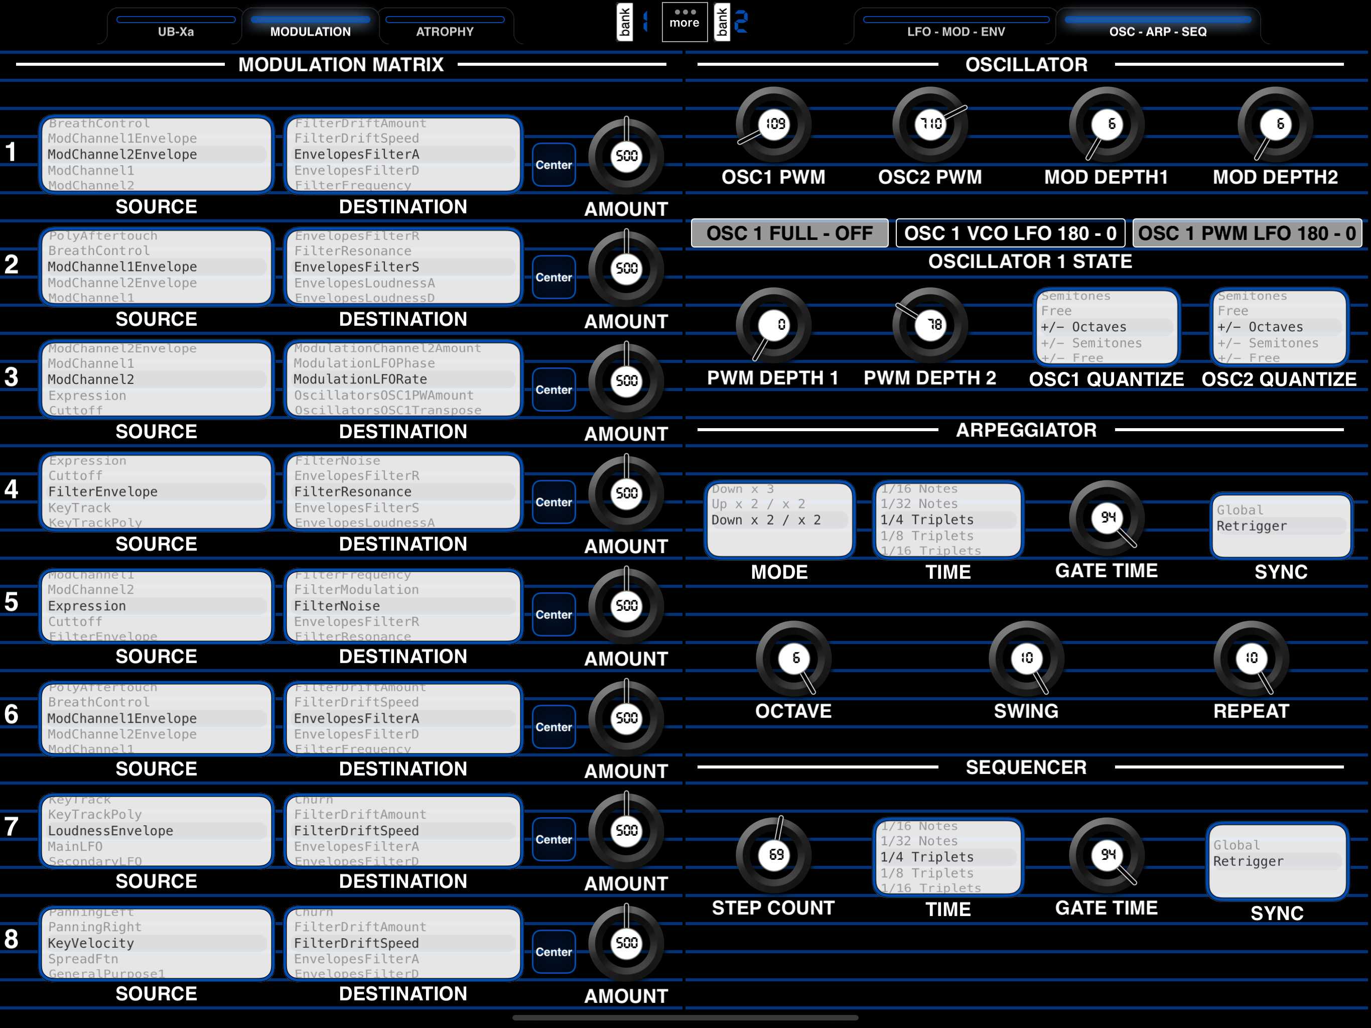Screen dimensions: 1371x1028
Task: Click the PWM DEPTH 1 knob
Action: pos(773,325)
